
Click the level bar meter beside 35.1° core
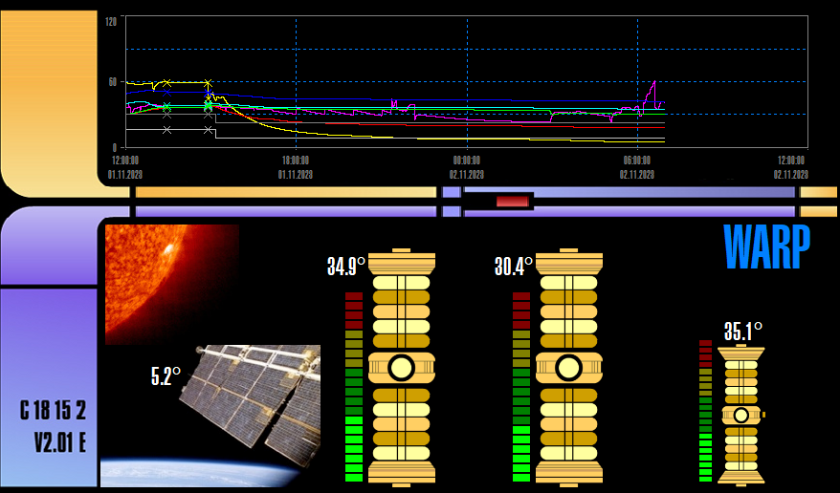[x=705, y=411]
